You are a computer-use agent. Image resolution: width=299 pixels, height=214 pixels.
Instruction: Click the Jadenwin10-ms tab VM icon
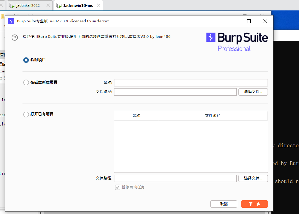coord(59,6)
